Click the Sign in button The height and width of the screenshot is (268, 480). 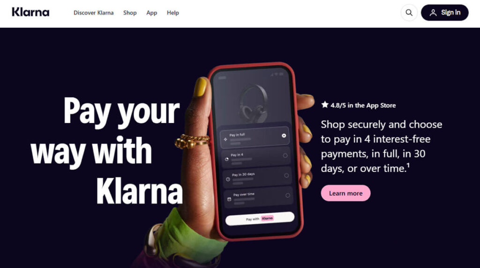pos(444,13)
